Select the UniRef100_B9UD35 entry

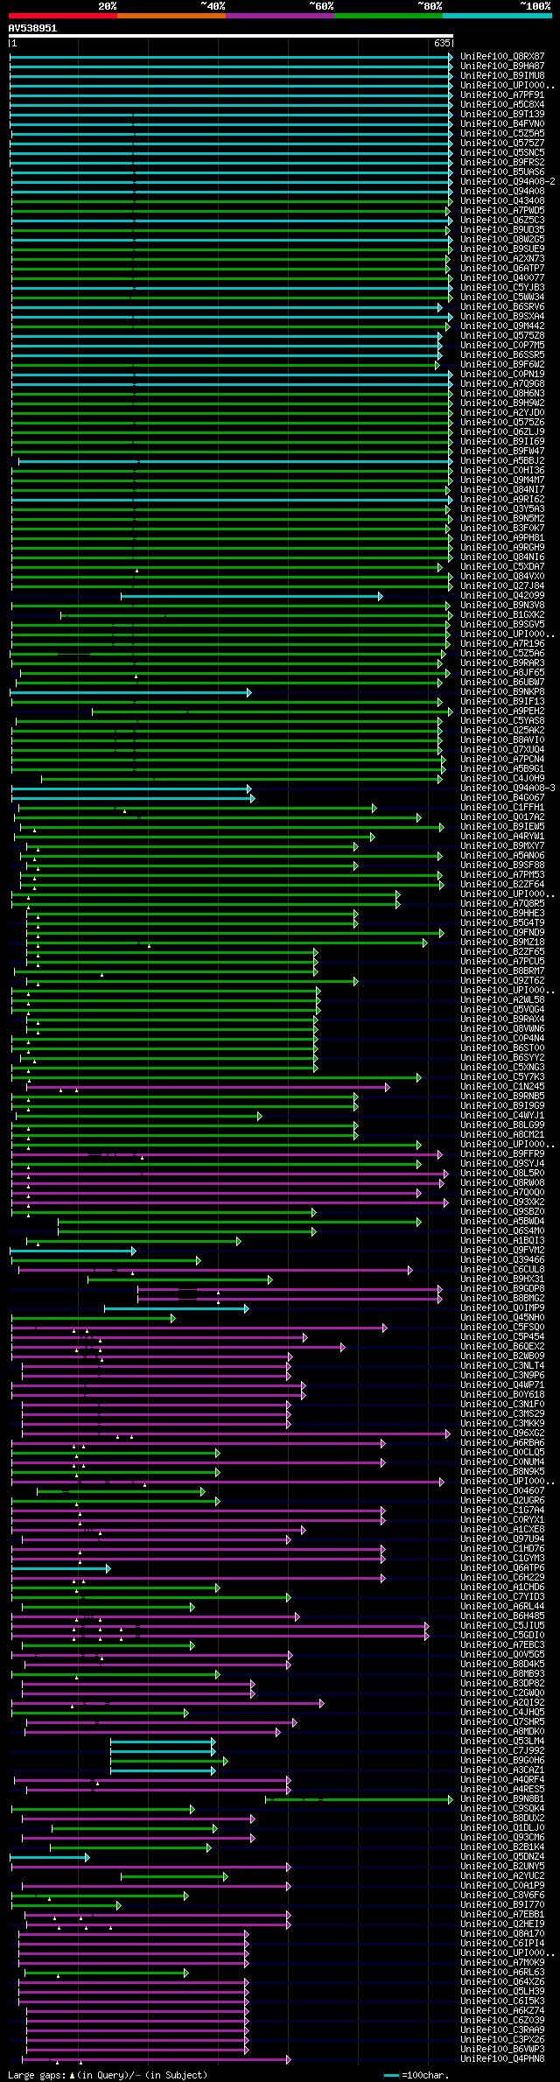pos(502,230)
